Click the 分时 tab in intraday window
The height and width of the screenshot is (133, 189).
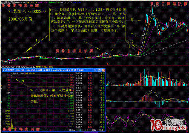pos(79,130)
